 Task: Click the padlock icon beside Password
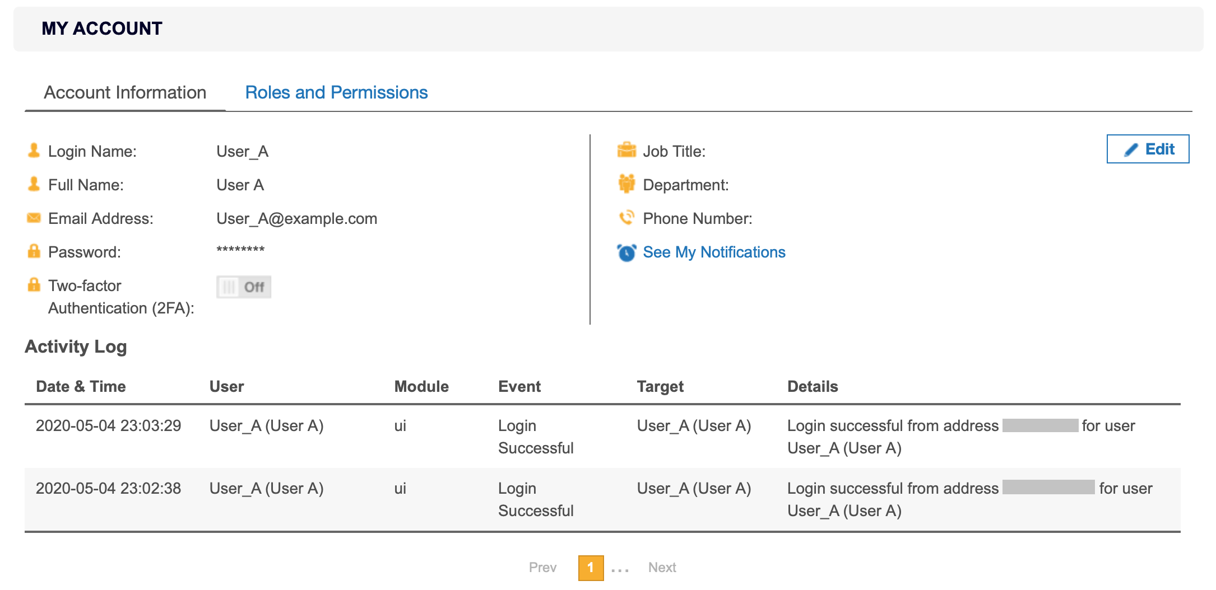click(x=33, y=251)
